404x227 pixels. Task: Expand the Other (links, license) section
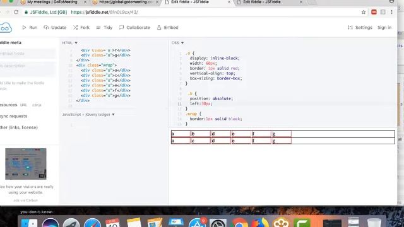[x=18, y=127]
